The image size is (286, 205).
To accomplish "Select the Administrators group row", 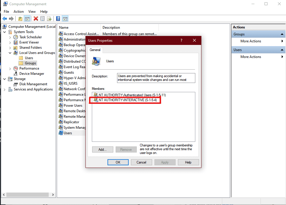I will coord(72,39).
